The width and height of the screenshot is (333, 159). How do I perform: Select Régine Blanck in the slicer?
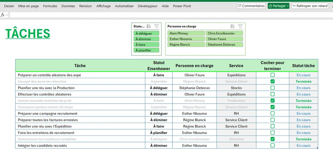[186, 45]
